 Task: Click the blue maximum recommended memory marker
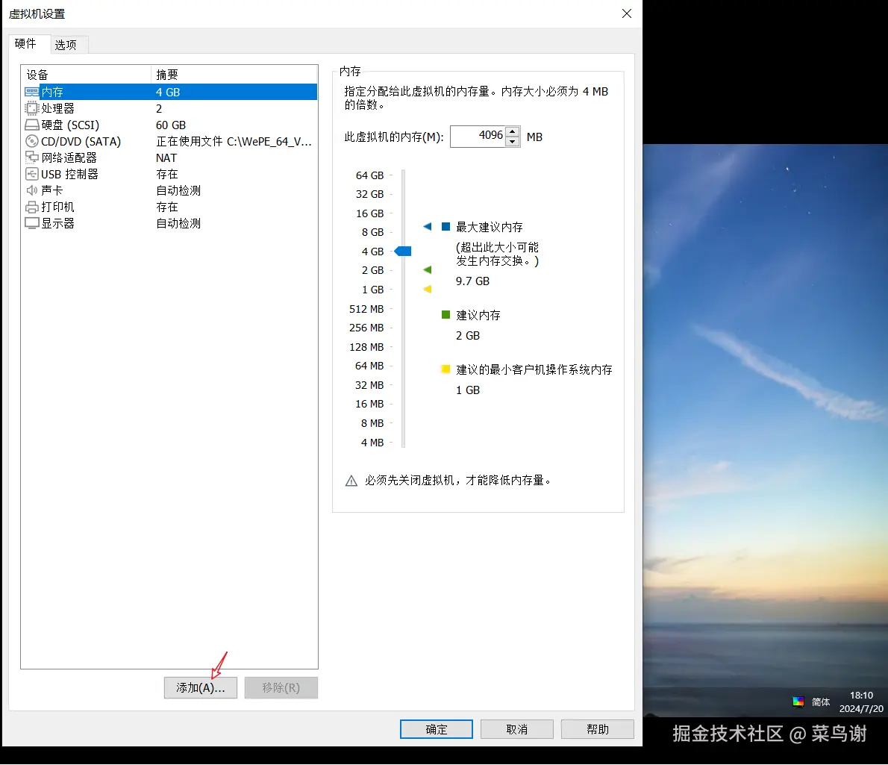(x=428, y=226)
